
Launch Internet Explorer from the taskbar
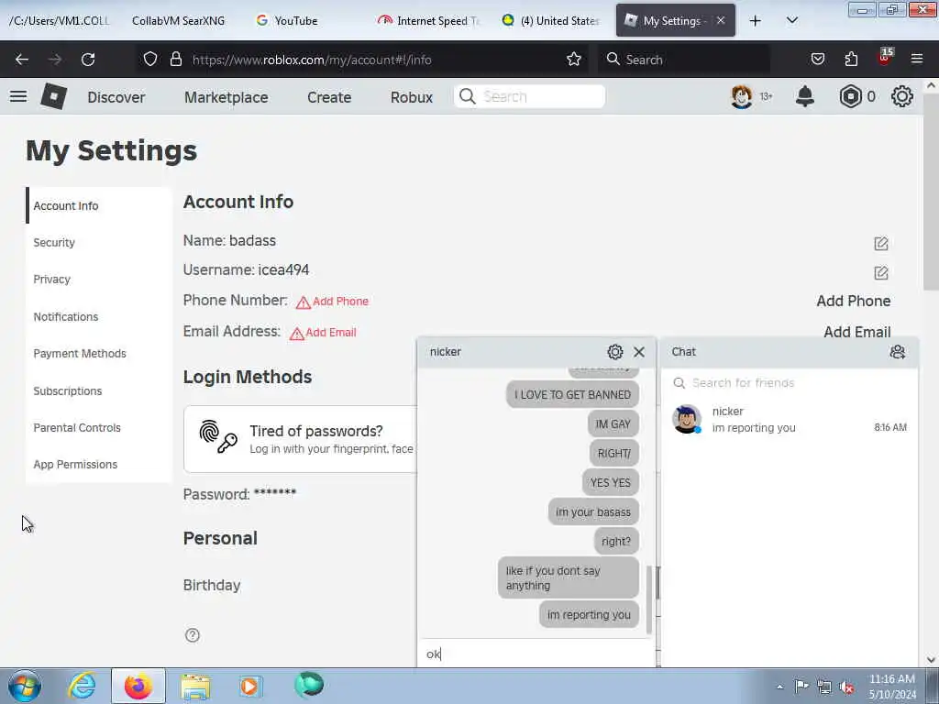[x=82, y=686]
